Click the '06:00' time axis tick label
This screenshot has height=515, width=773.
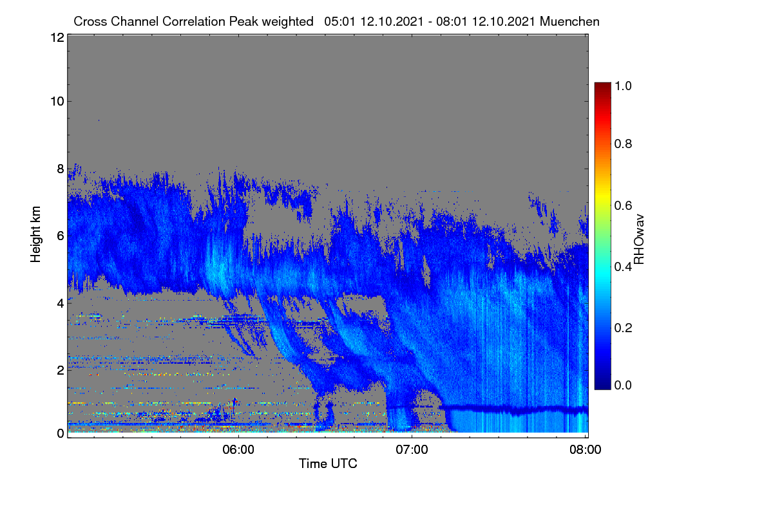[238, 450]
